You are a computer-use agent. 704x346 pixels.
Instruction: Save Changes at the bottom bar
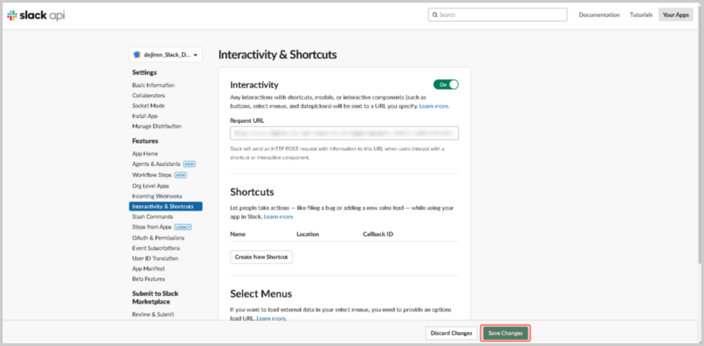[x=505, y=333]
